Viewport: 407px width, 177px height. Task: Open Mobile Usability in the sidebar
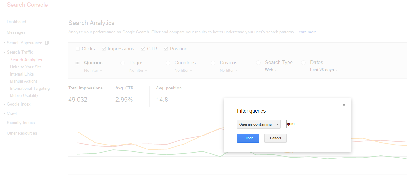24,96
